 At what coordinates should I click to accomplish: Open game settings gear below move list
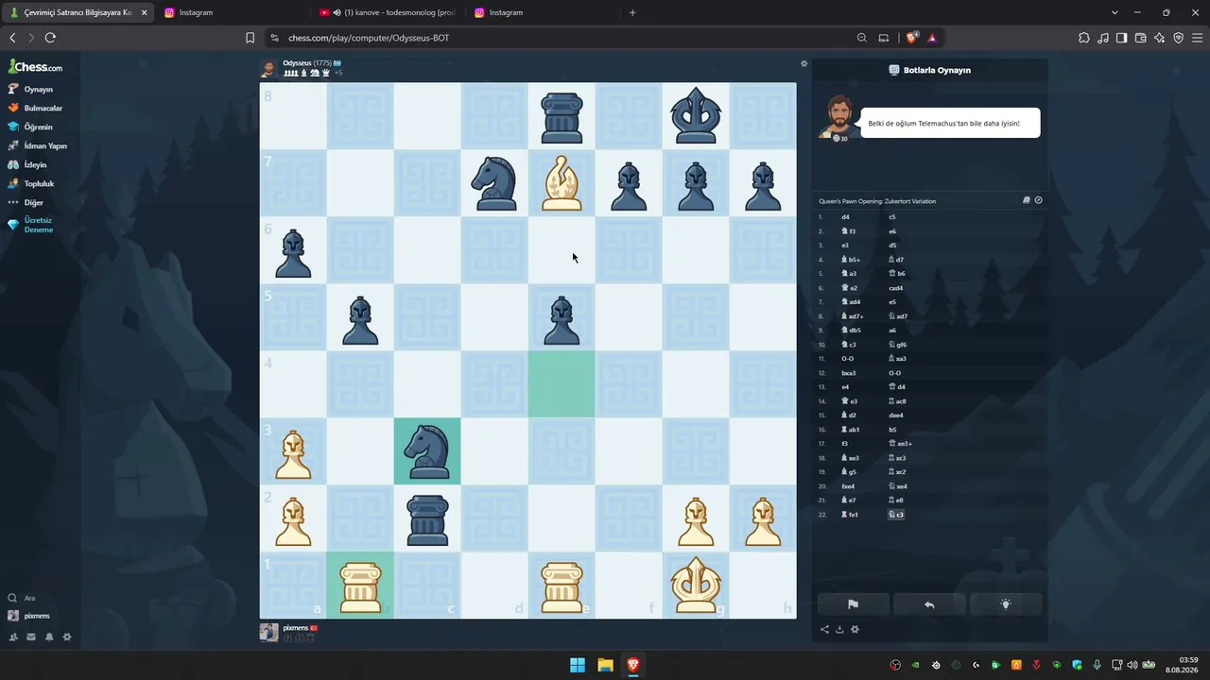coord(855,629)
